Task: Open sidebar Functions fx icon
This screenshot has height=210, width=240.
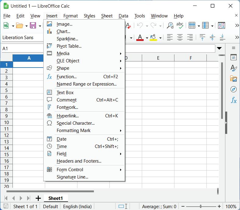Action: (234, 100)
